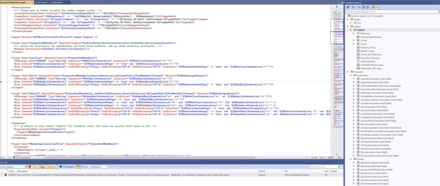440x186 pixels.
Task: Select Basalt_5_0.png in Solution Explorer
Action: (368, 51)
